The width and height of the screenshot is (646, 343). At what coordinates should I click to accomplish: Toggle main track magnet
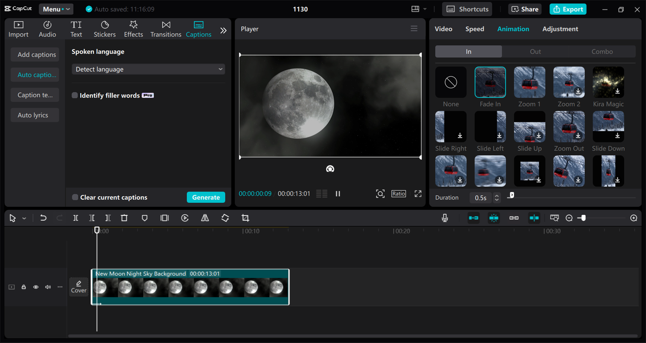[473, 218]
